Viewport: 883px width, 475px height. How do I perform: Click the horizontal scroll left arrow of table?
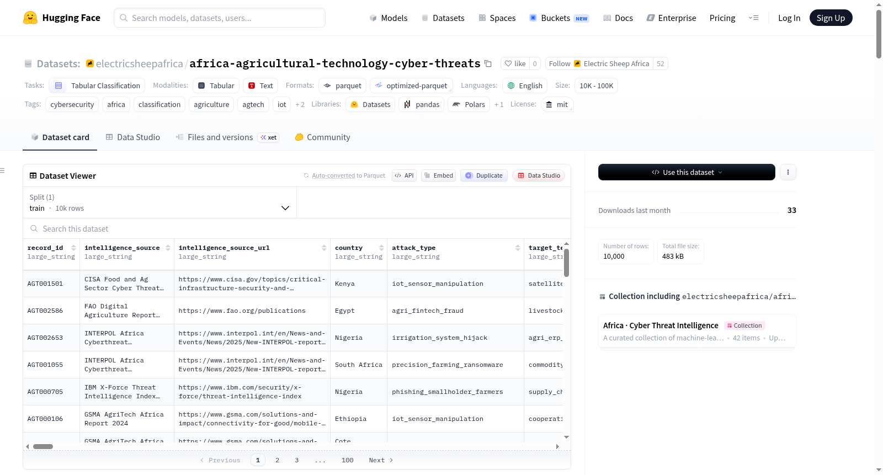28,446
